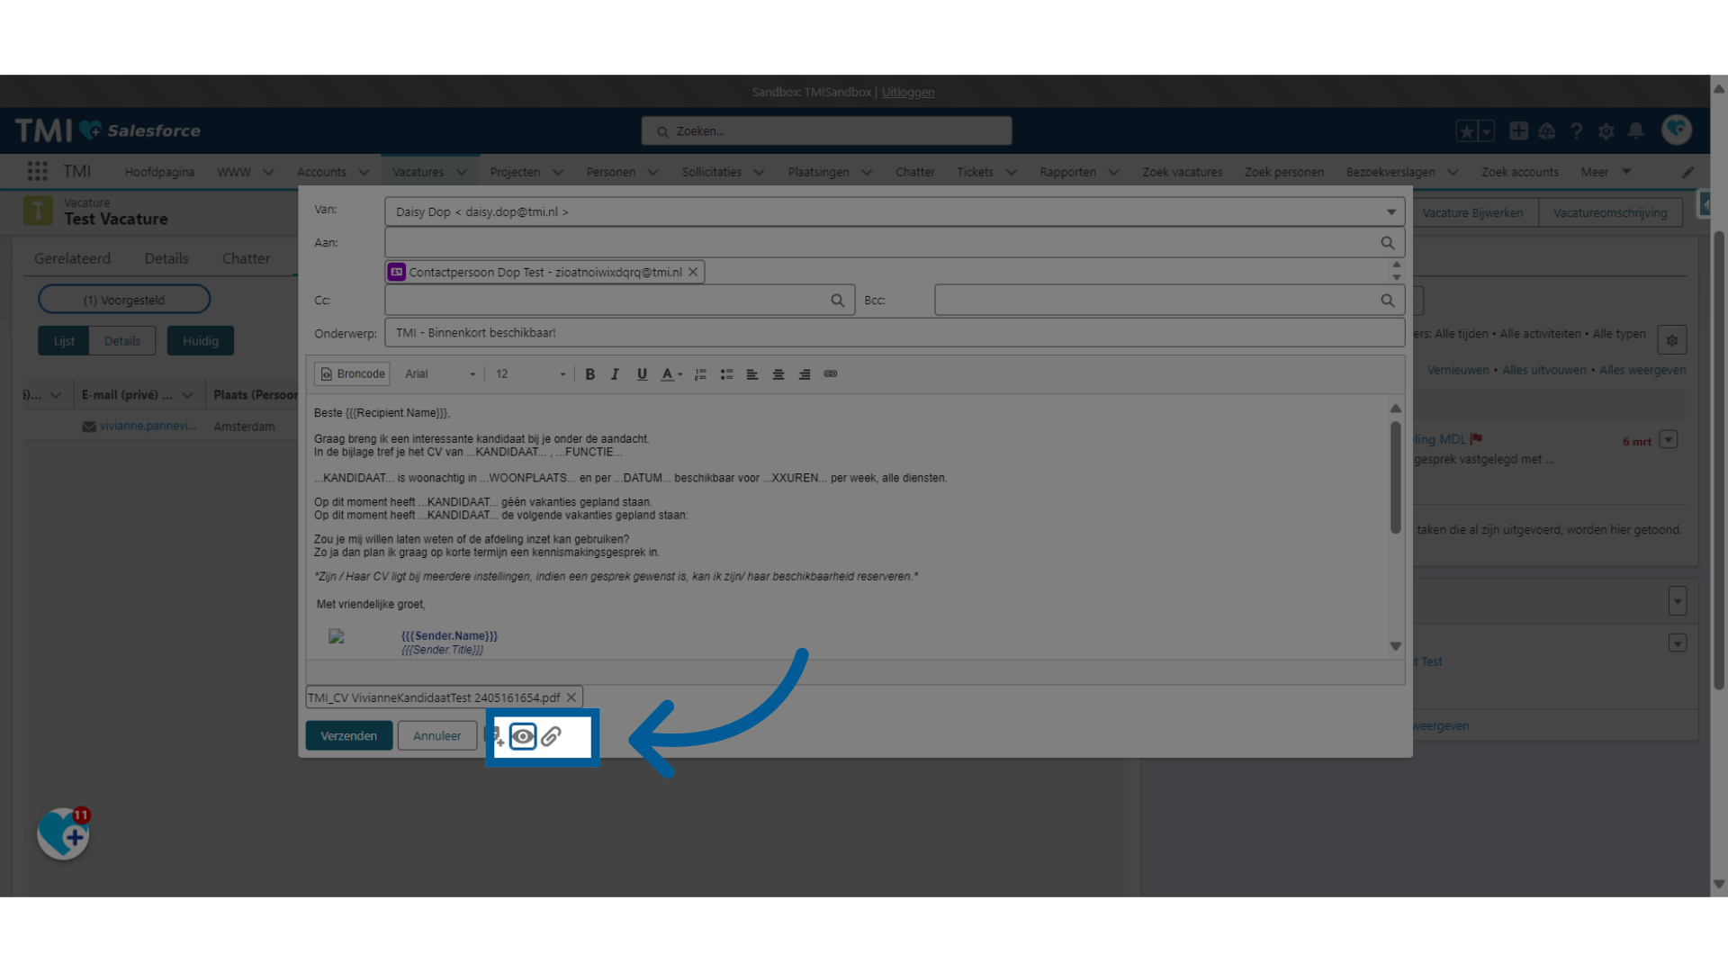This screenshot has height=972, width=1728.
Task: Open the favorites list dropdown
Action: click(1486, 131)
